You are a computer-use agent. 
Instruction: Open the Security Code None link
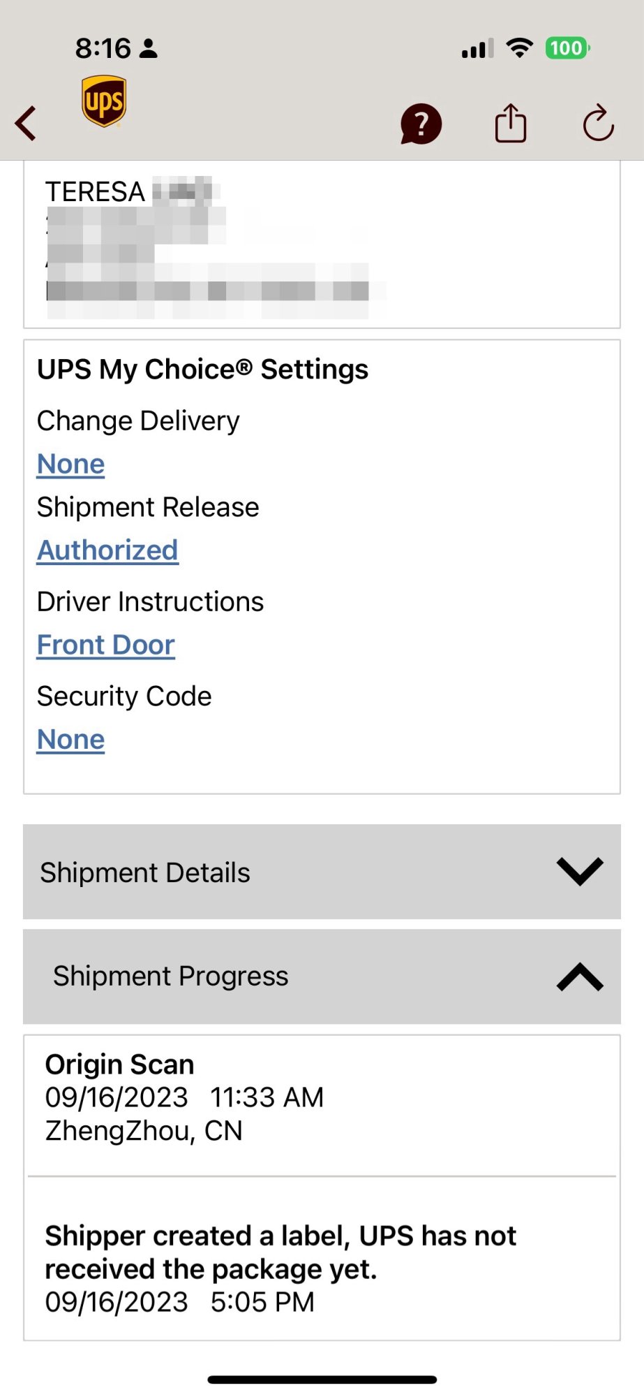coord(70,740)
